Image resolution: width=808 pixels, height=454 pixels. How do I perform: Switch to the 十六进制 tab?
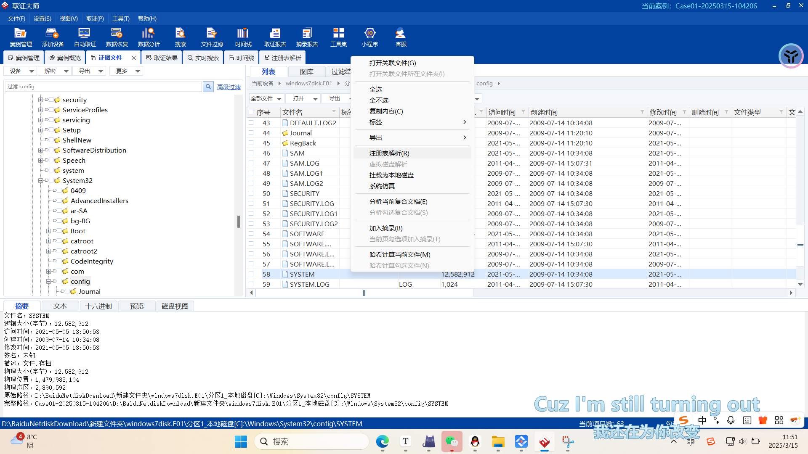pos(98,306)
